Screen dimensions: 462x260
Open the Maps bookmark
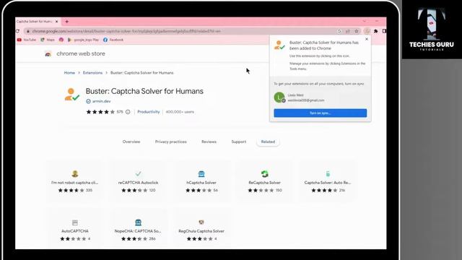tap(48, 40)
